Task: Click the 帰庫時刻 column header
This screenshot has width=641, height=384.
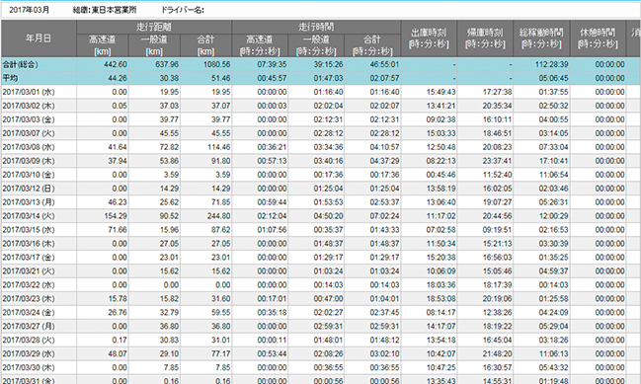Action: coord(485,38)
